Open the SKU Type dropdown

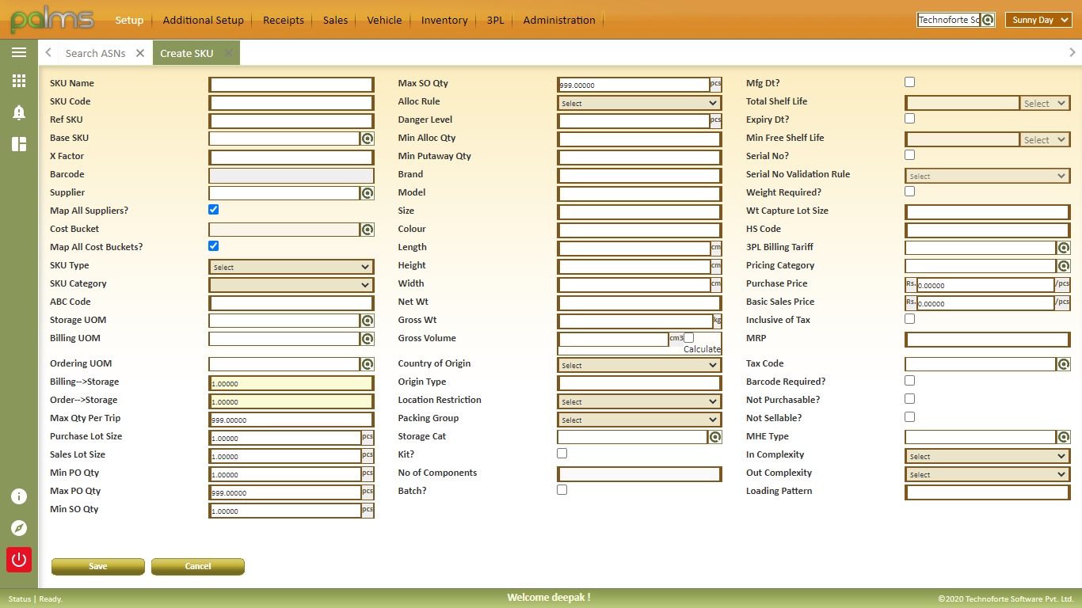coord(291,266)
